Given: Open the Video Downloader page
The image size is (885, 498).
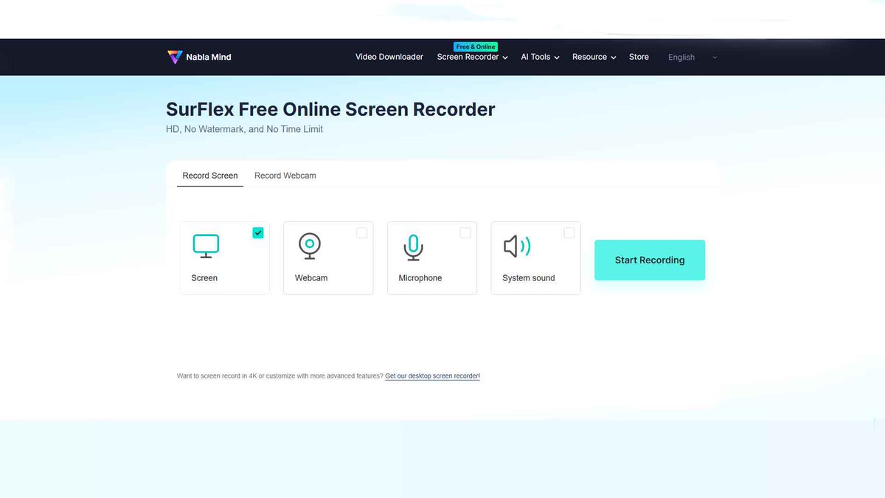Looking at the screenshot, I should coord(389,57).
